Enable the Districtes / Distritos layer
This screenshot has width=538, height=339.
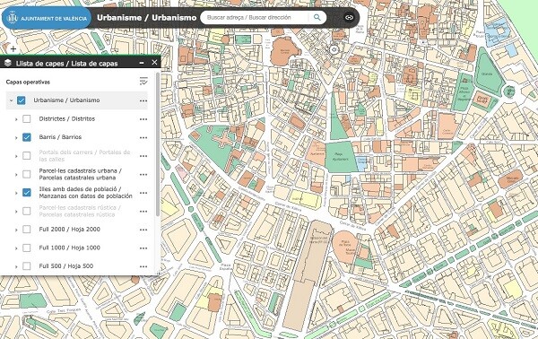click(26, 119)
